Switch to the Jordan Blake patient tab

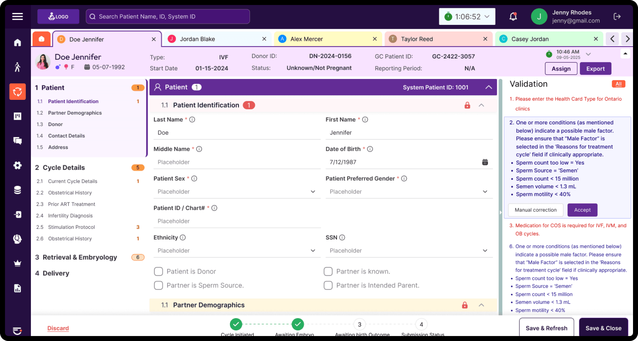197,39
